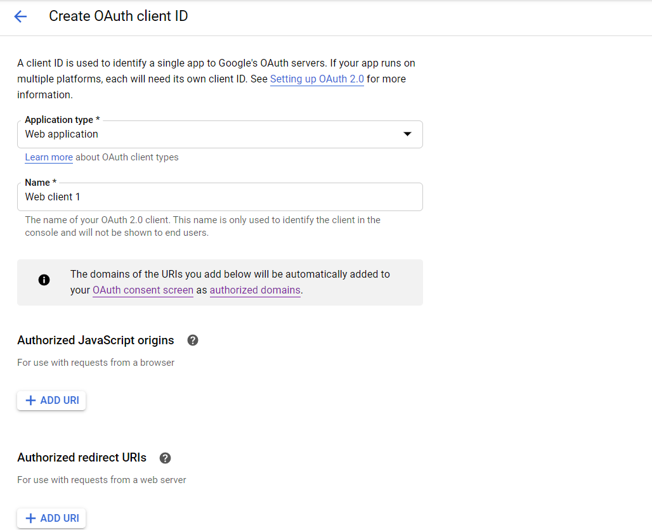Click the Authorized JavaScript origins heading
Screen dimensions: 652x530
coord(96,340)
